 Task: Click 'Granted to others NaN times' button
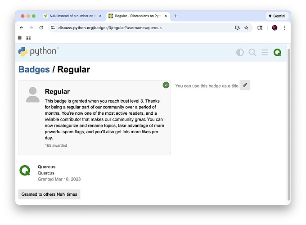49,194
